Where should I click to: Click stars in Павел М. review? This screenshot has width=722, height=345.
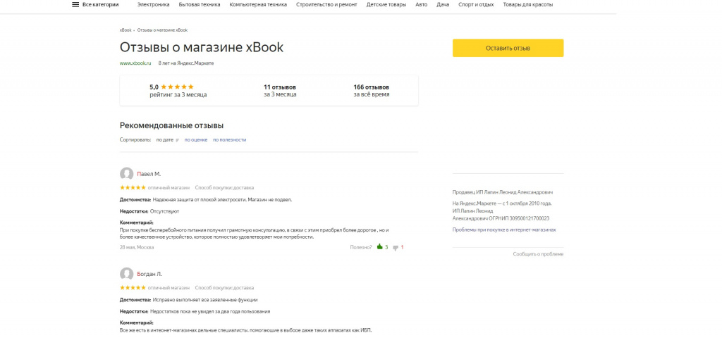(x=133, y=188)
